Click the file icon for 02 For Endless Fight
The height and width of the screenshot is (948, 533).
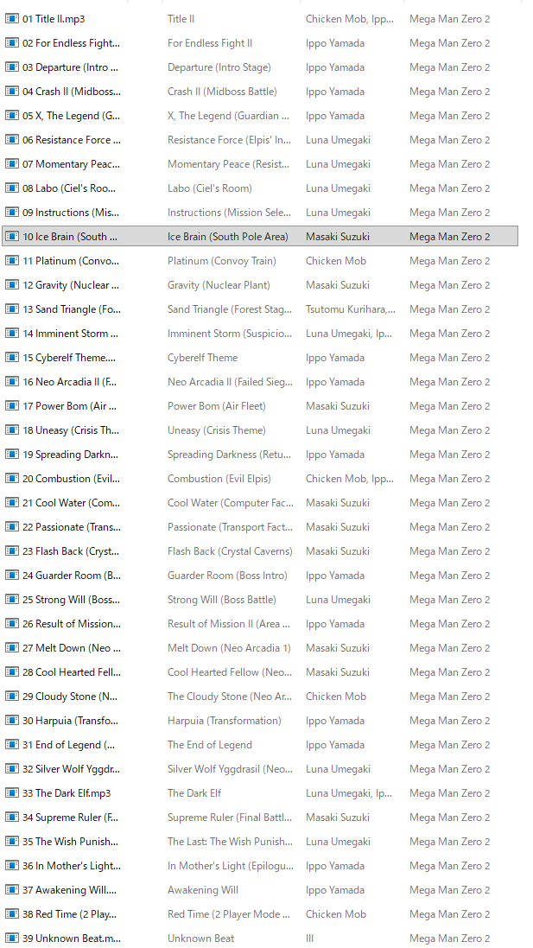[x=11, y=43]
